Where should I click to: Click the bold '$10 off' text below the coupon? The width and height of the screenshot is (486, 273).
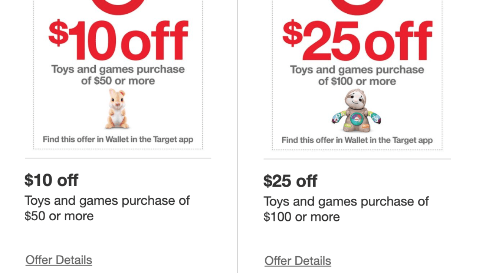pyautogui.click(x=51, y=180)
